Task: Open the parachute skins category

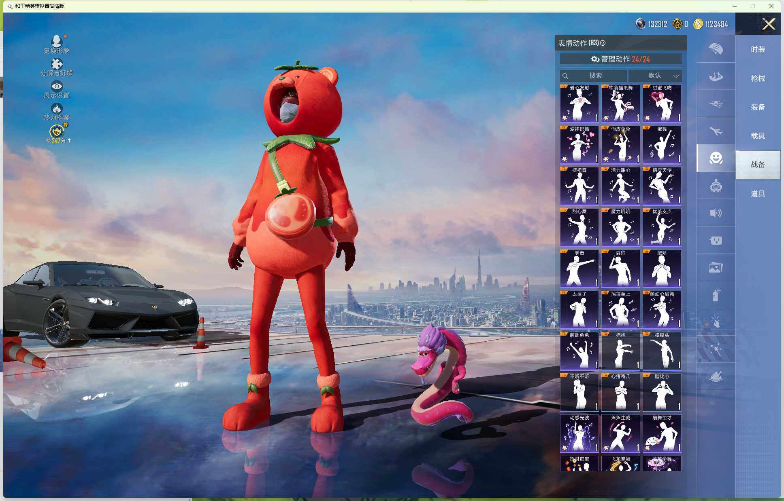Action: (716, 49)
